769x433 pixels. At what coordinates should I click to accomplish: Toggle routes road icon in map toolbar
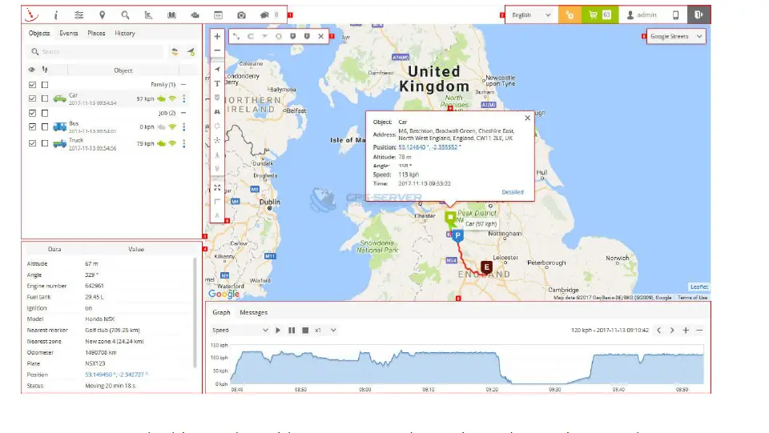pos(217,112)
